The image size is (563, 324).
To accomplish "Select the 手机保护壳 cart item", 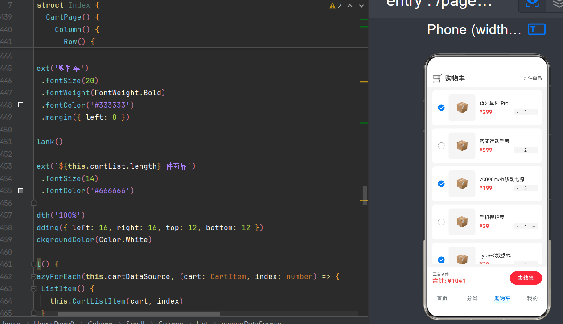I will pos(441,222).
